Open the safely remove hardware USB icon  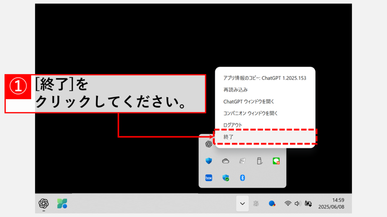pos(259,161)
